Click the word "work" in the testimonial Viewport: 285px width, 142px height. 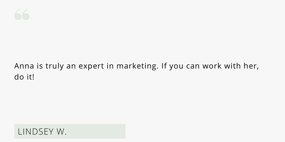pos(212,66)
